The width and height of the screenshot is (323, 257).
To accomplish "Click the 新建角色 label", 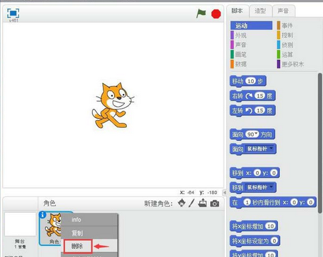I will (158, 203).
